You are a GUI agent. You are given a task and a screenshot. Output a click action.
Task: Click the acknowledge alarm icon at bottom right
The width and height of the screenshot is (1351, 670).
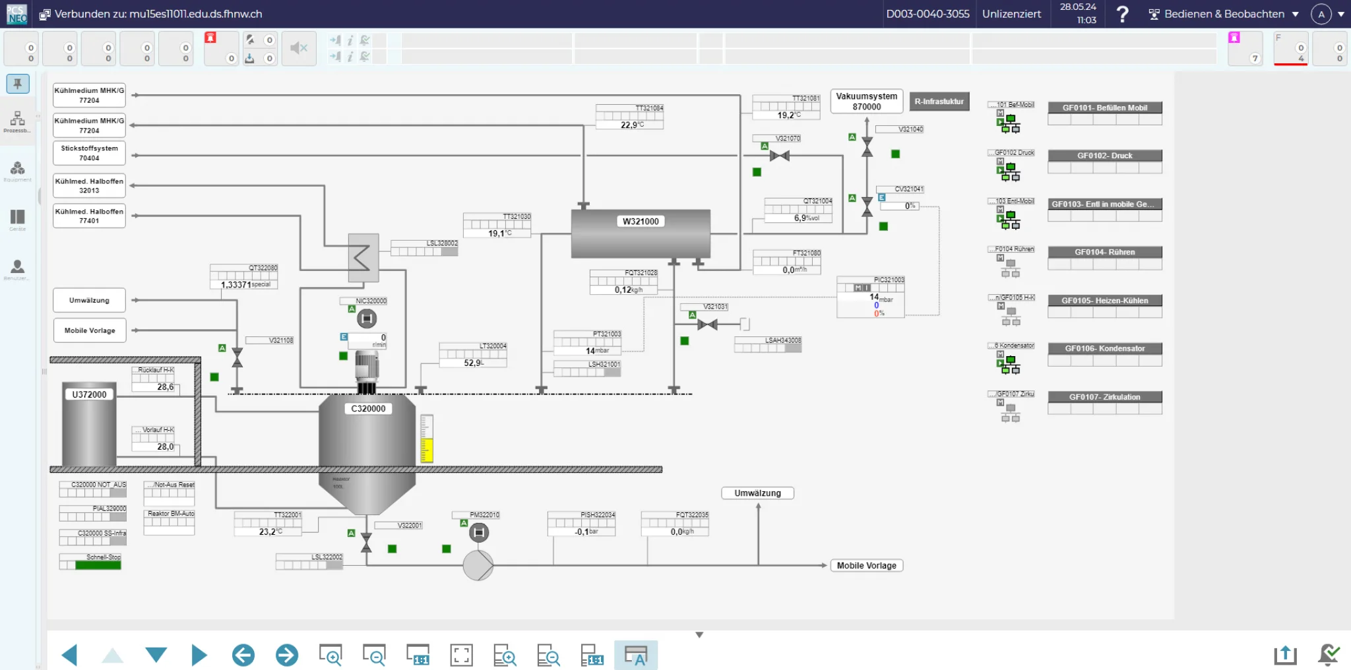click(1329, 655)
